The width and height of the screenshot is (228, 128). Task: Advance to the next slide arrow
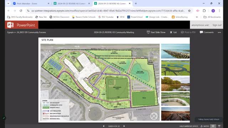[x=124, y=126]
